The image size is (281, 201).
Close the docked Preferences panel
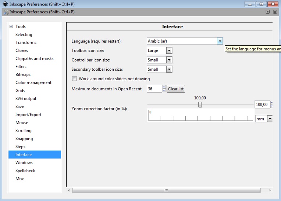coord(275,12)
